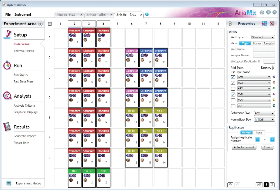Screen dimensions: 280x191
Task: Select Standard well A2
Action: click(75, 37)
